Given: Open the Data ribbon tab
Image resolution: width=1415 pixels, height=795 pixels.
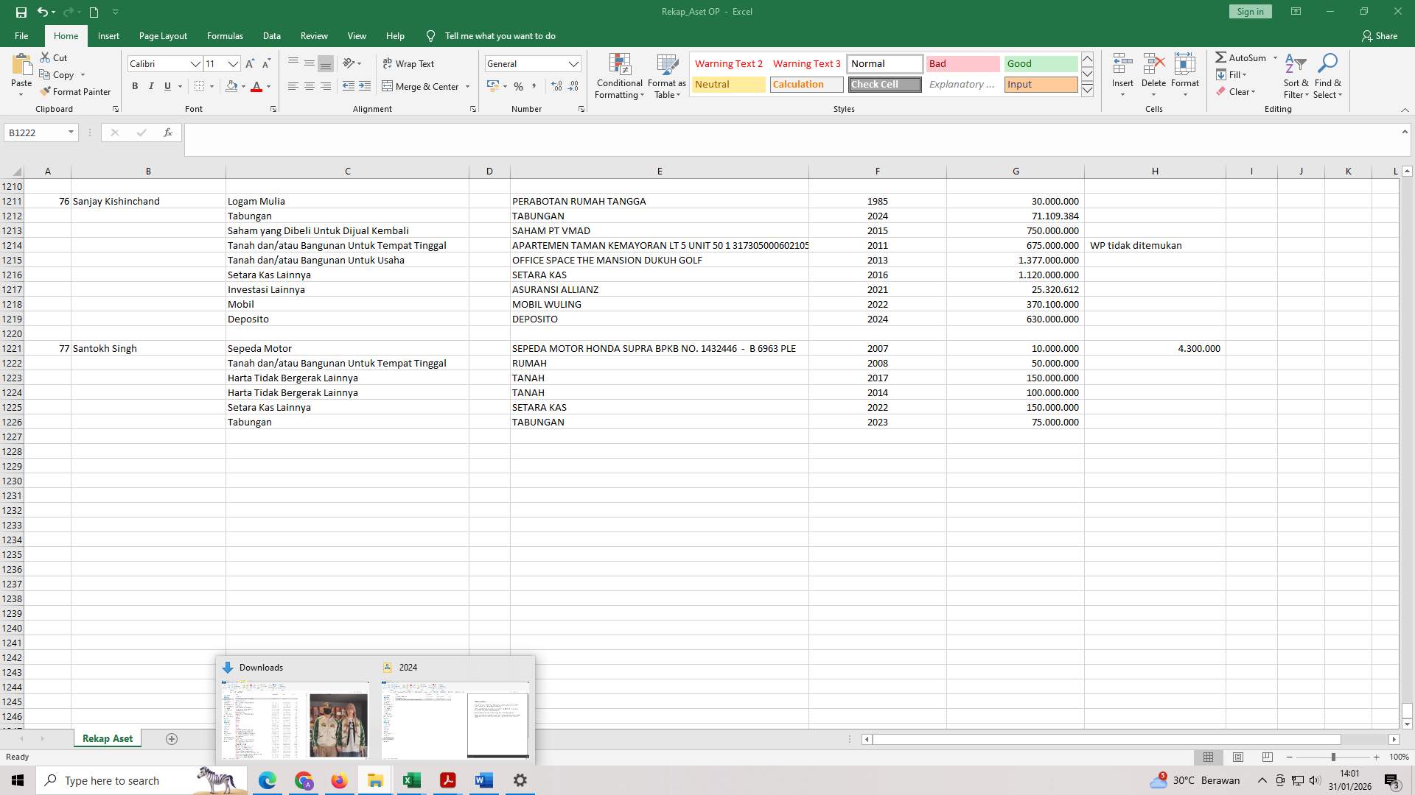Looking at the screenshot, I should (x=271, y=35).
